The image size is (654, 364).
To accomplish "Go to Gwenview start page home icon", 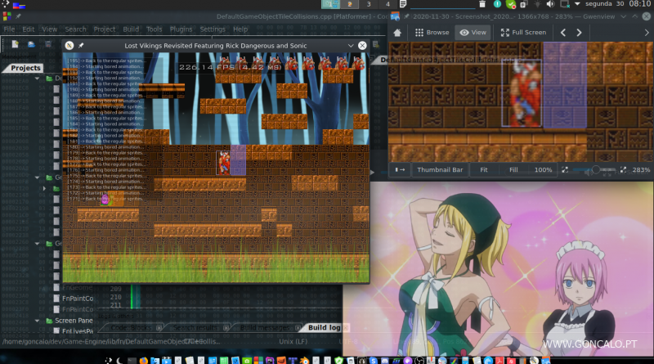I will click(x=397, y=33).
